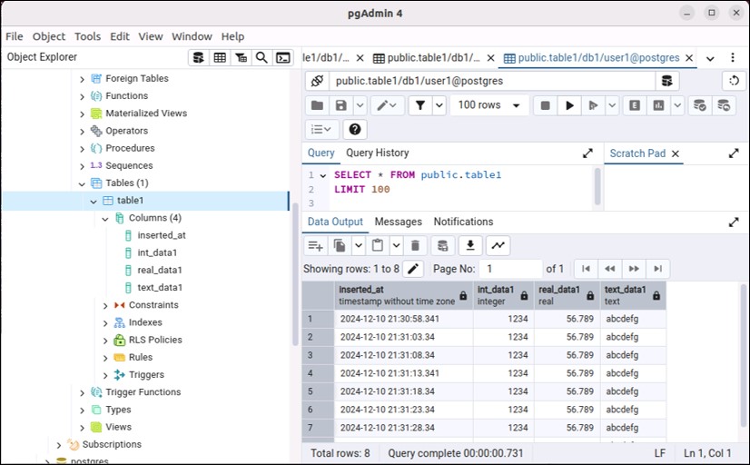The height and width of the screenshot is (465, 750).
Task: Expand the Constraints tree node
Action: click(105, 305)
